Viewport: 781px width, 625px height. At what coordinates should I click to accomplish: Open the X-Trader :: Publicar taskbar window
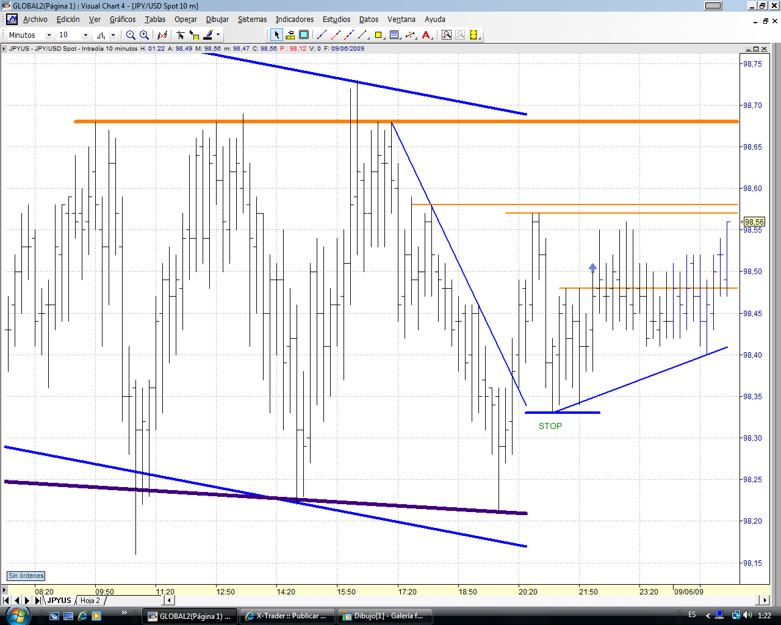tap(287, 616)
